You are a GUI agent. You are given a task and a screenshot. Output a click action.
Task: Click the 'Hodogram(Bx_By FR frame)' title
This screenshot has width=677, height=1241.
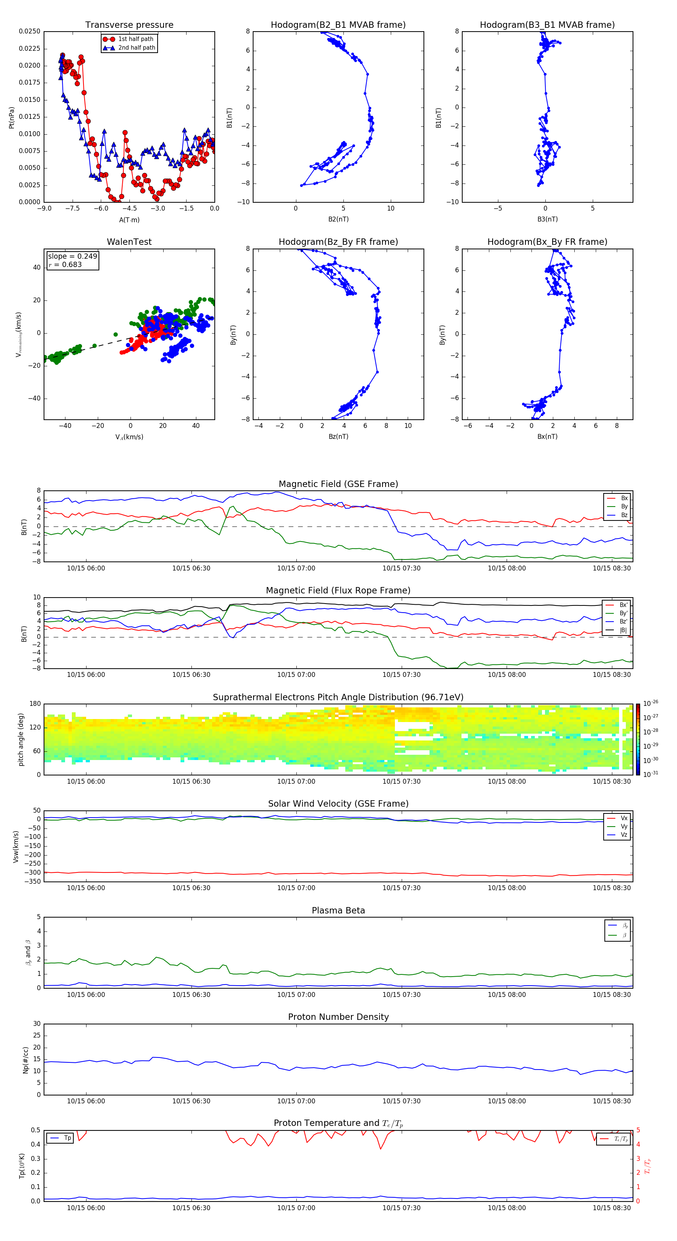pyautogui.click(x=547, y=242)
